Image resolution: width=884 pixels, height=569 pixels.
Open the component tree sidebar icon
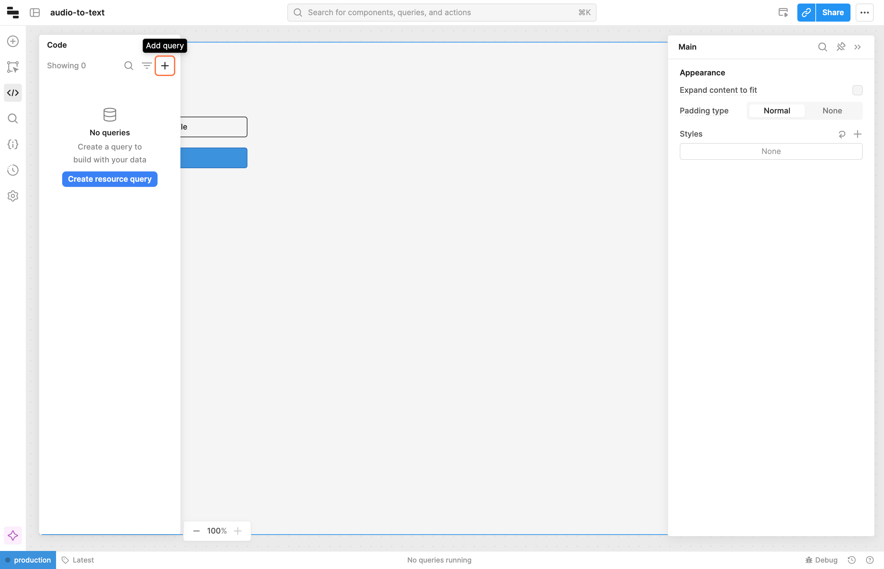(x=13, y=67)
